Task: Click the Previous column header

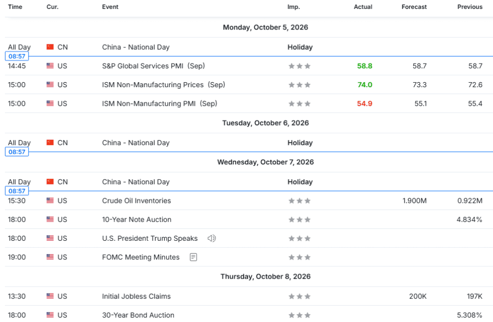Action: [x=470, y=7]
